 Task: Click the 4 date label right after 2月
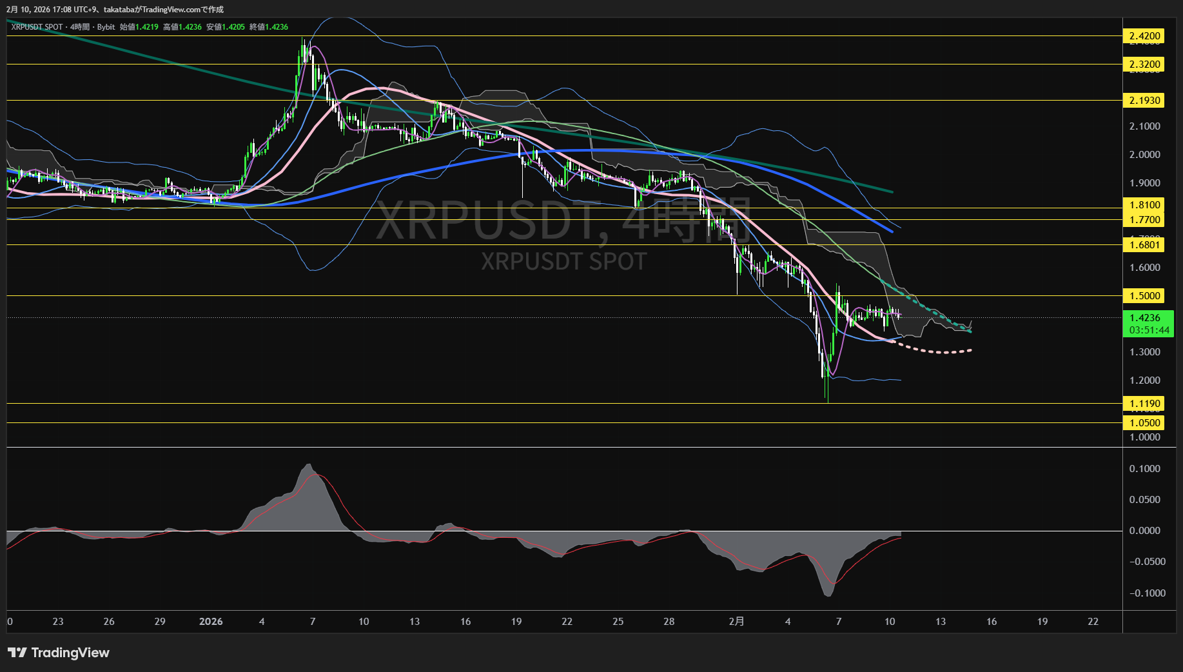coord(788,622)
